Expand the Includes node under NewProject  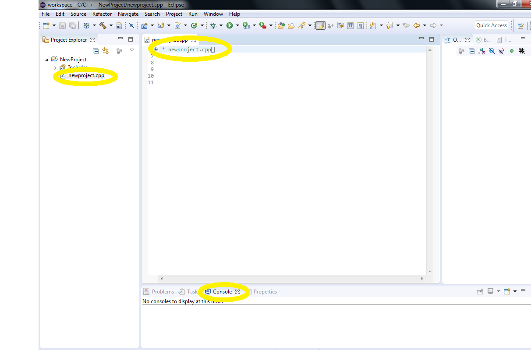coord(55,67)
